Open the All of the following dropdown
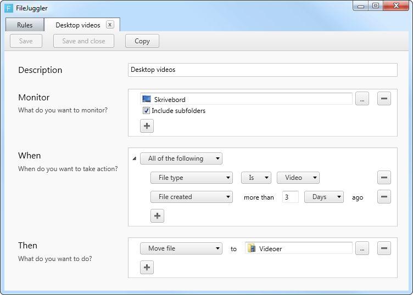 tap(181, 158)
